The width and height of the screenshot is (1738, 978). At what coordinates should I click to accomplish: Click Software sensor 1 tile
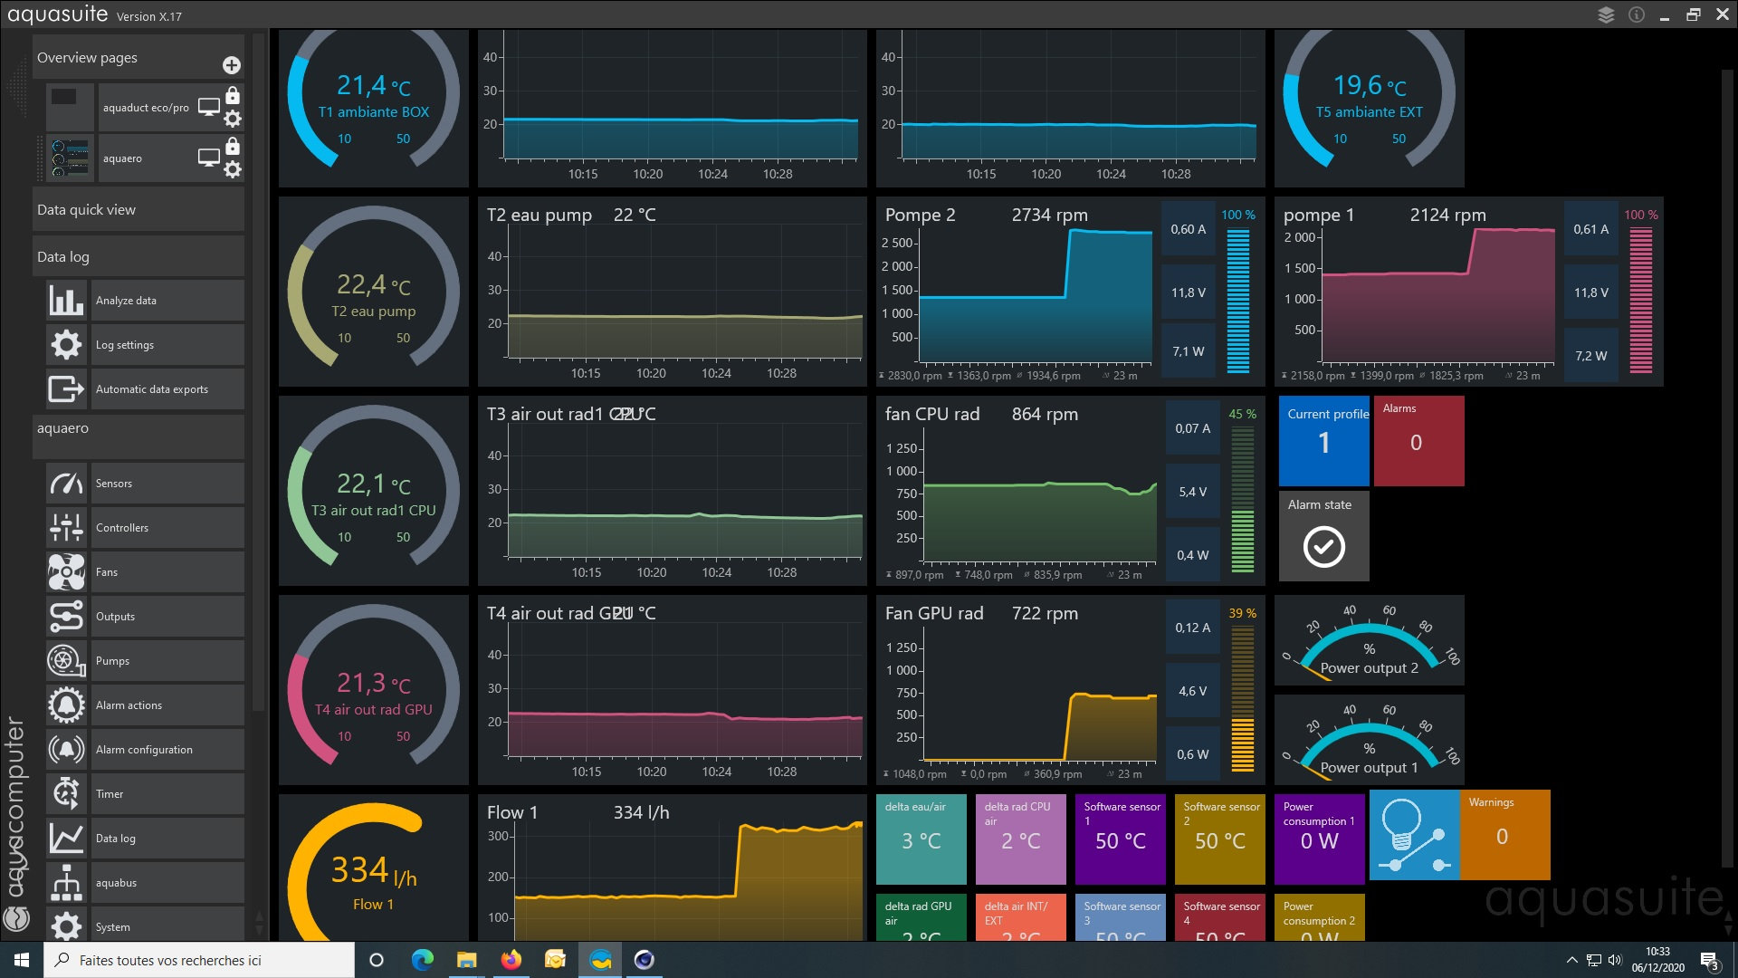[1120, 839]
